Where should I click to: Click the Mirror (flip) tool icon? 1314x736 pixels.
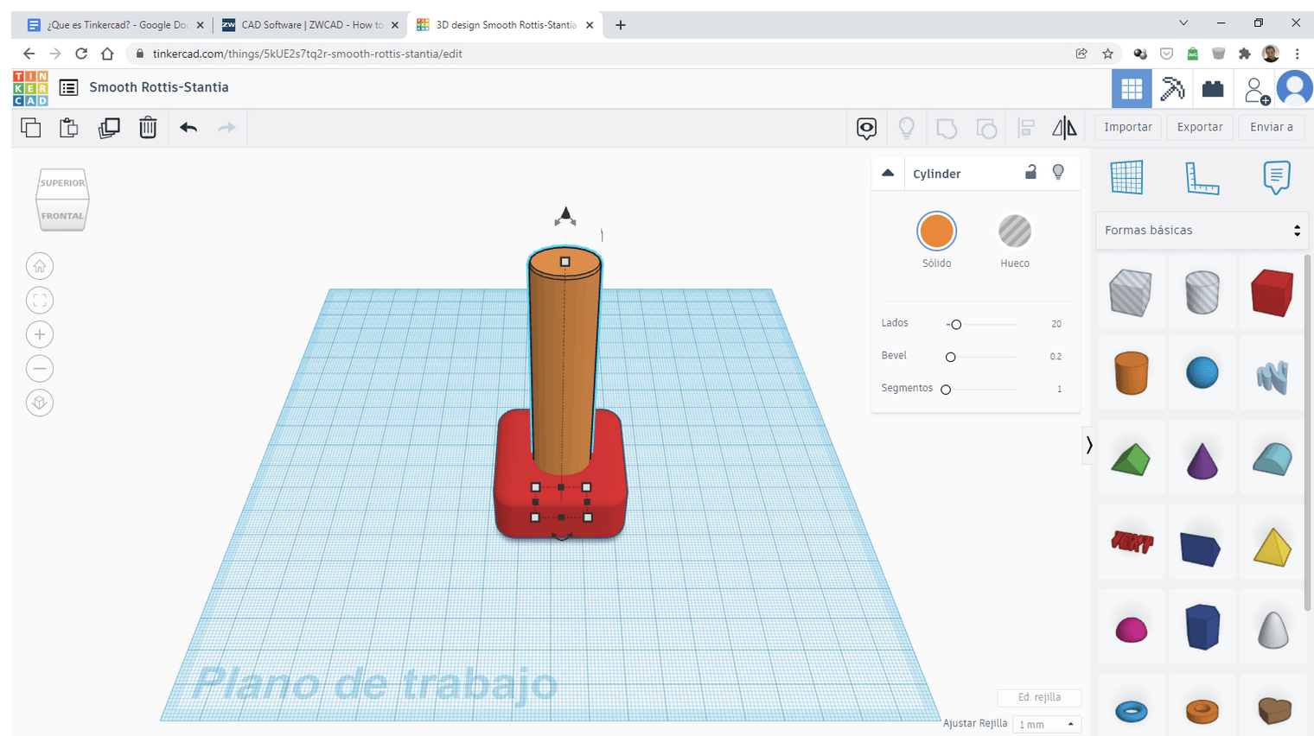(1064, 128)
